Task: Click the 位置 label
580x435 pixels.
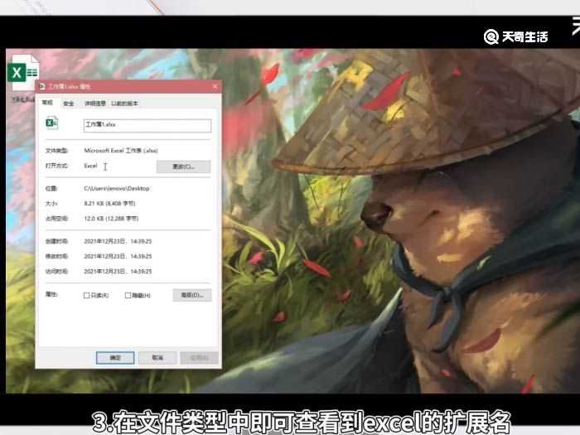Action: 51,189
